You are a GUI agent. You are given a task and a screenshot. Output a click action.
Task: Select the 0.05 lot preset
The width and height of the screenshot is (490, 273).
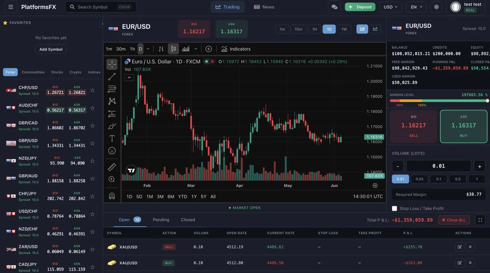coord(420,179)
